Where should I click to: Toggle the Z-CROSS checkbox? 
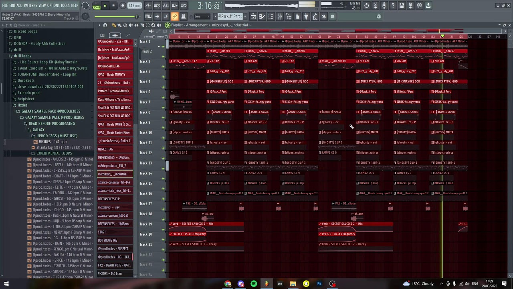154,37
